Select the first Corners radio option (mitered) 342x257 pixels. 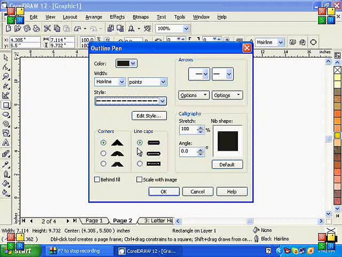[x=103, y=143]
